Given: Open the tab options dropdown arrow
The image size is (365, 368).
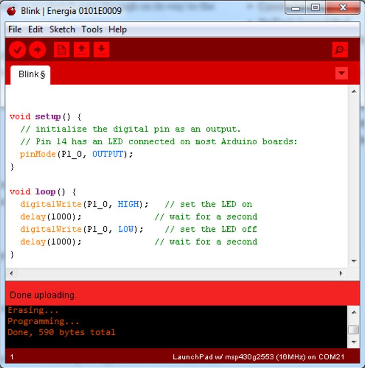Looking at the screenshot, I should coord(341,73).
